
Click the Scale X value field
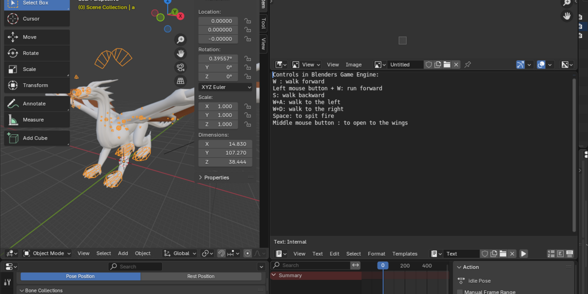point(219,106)
